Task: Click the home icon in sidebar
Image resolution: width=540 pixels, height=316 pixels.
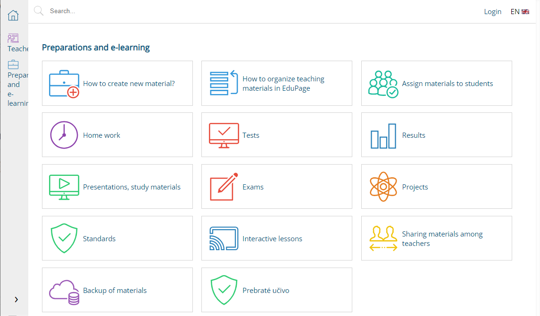Action: (13, 16)
